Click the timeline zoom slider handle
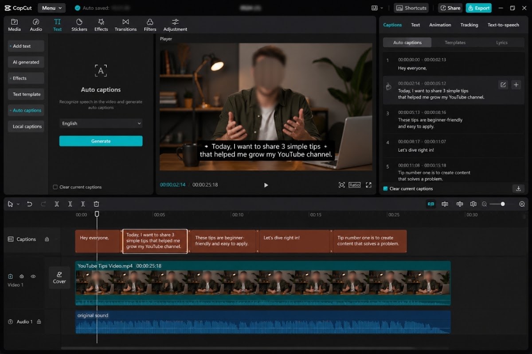The image size is (532, 354). (x=503, y=204)
